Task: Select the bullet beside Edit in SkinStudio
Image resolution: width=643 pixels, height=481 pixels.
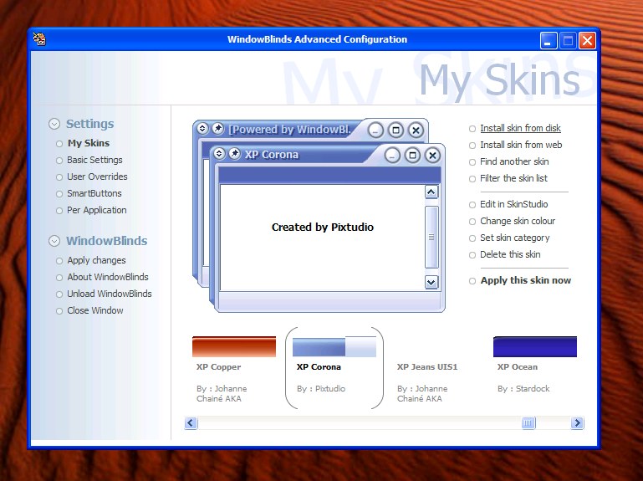Action: coord(472,205)
